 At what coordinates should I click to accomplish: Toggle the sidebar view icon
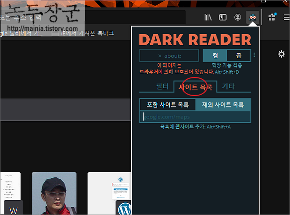click(x=223, y=18)
